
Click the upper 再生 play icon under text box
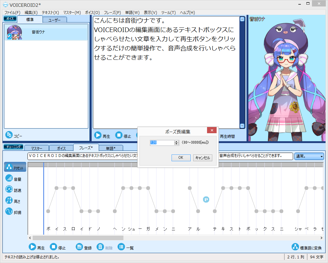(x=98, y=135)
